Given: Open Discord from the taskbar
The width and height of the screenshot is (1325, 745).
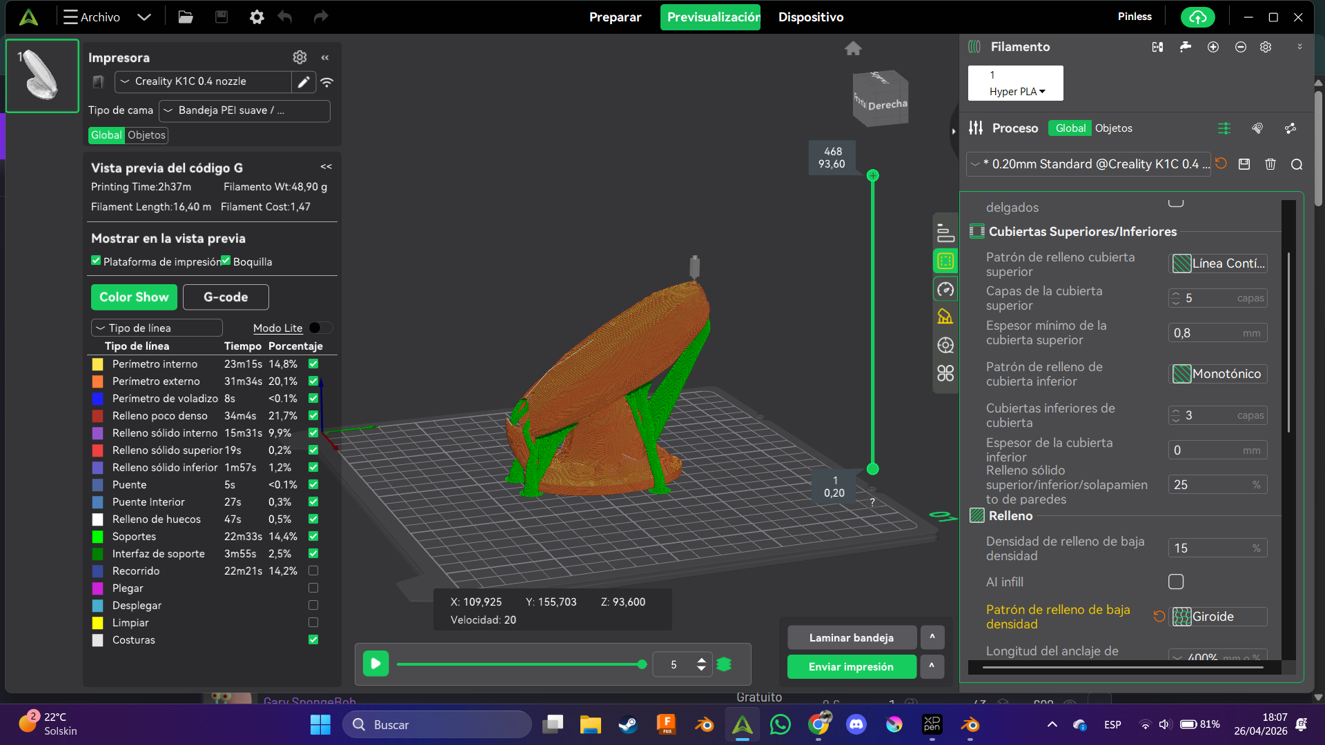Looking at the screenshot, I should click(x=856, y=724).
